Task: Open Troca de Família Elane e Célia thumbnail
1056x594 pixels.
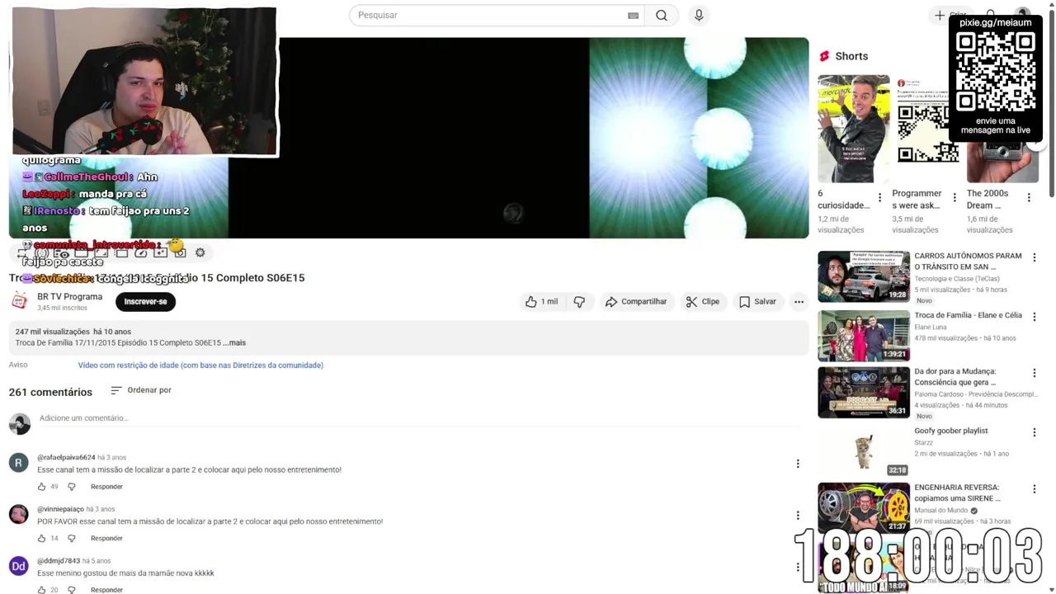Action: pyautogui.click(x=864, y=336)
